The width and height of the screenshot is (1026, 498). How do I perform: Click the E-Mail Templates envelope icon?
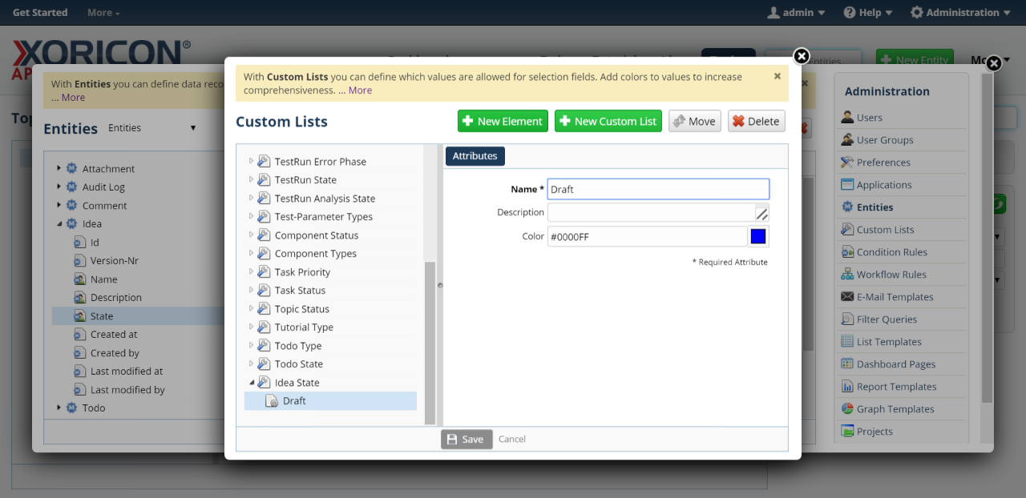[847, 297]
